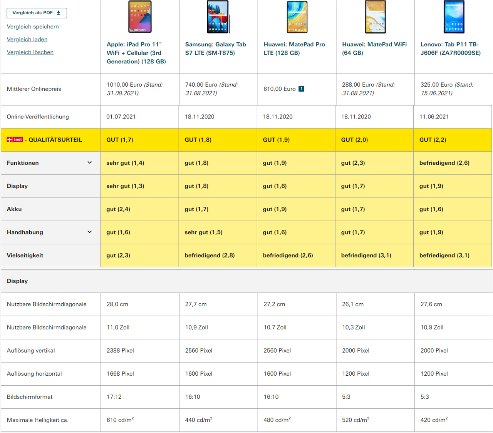Click the Display rating row label

(x=17, y=186)
